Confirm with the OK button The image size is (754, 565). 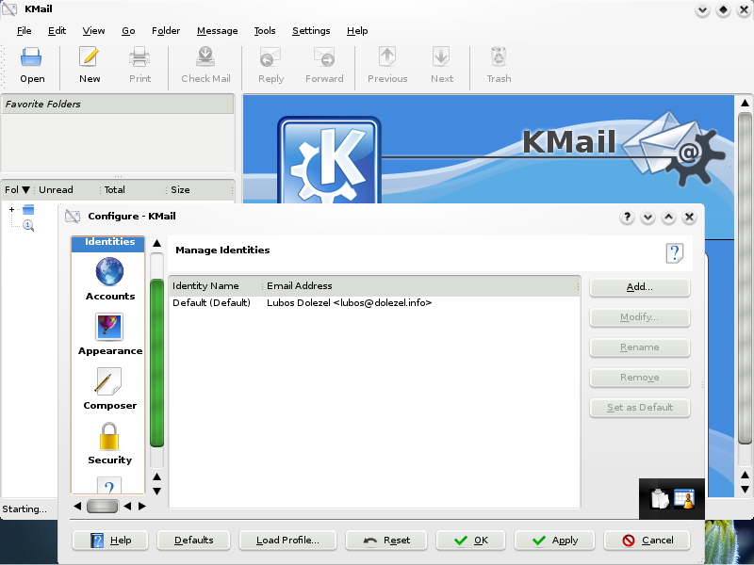click(470, 541)
